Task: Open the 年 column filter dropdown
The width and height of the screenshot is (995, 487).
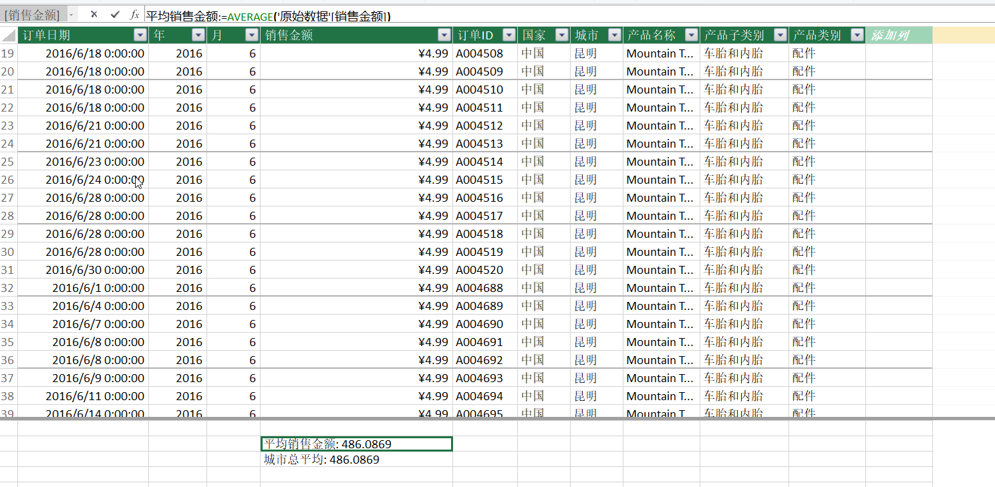Action: 198,35
